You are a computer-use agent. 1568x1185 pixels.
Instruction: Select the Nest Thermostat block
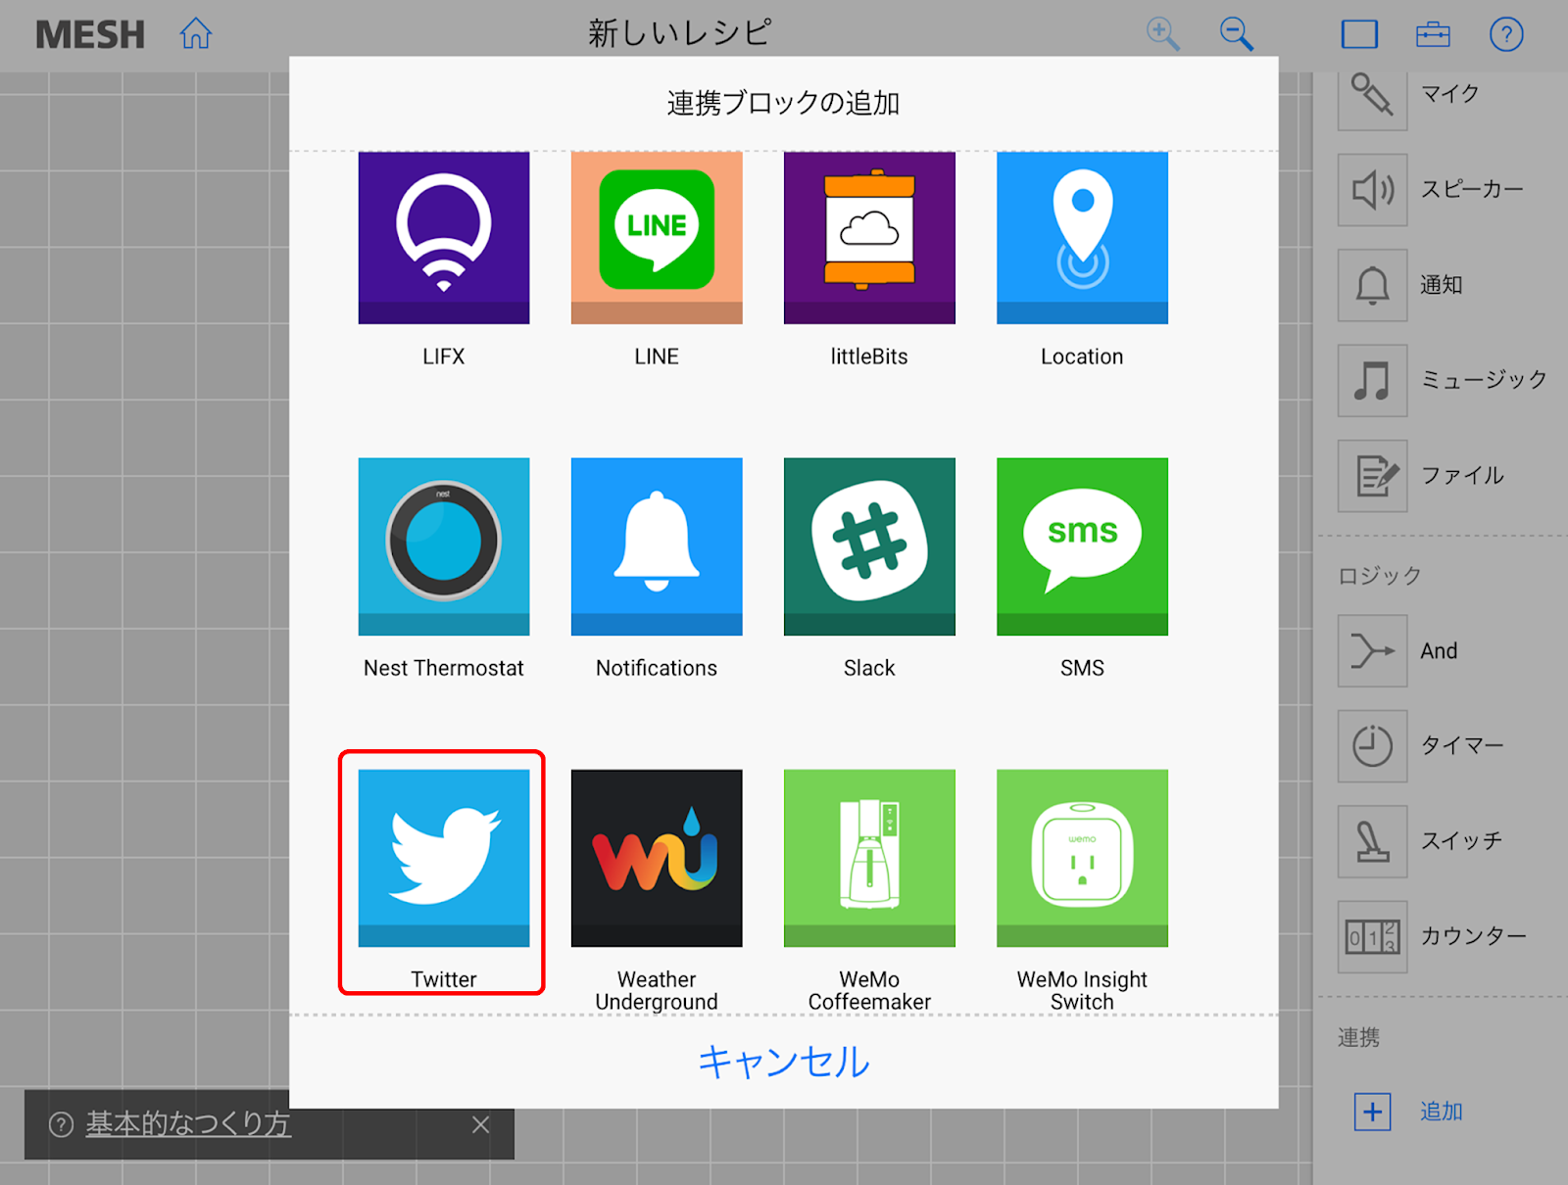point(444,546)
